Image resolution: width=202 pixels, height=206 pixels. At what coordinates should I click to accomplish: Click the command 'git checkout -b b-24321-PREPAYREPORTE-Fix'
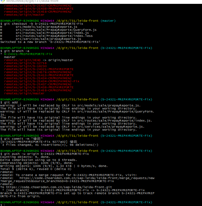[44, 24]
